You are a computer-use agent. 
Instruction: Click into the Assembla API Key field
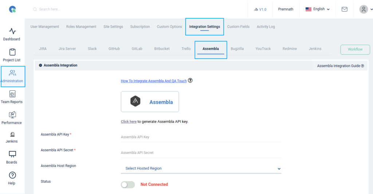(x=201, y=137)
